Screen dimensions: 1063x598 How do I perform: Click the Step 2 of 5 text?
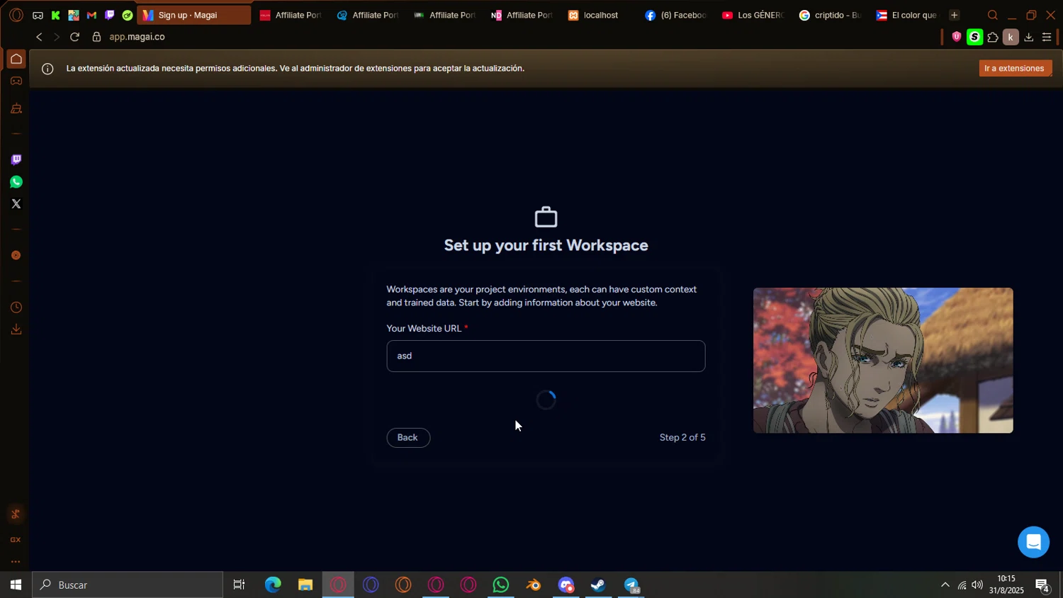click(682, 437)
